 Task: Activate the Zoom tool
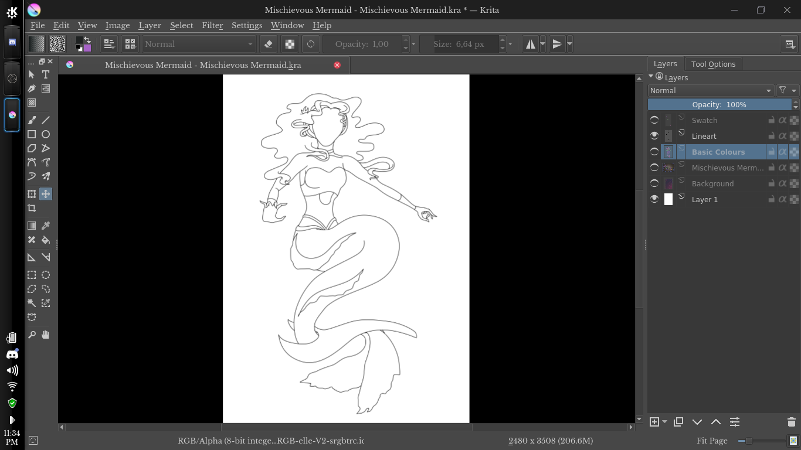(31, 334)
